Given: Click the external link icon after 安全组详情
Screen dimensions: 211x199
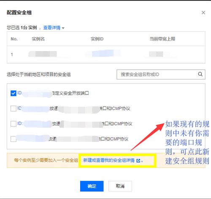Looking at the screenshot, I should coord(138,161).
